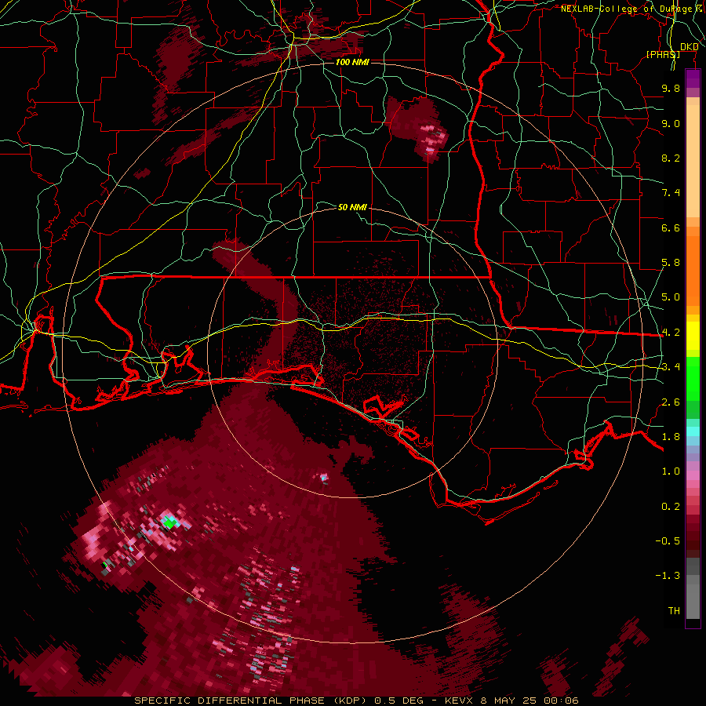Select the 7.4 scale value
The height and width of the screenshot is (706, 706).
click(671, 193)
